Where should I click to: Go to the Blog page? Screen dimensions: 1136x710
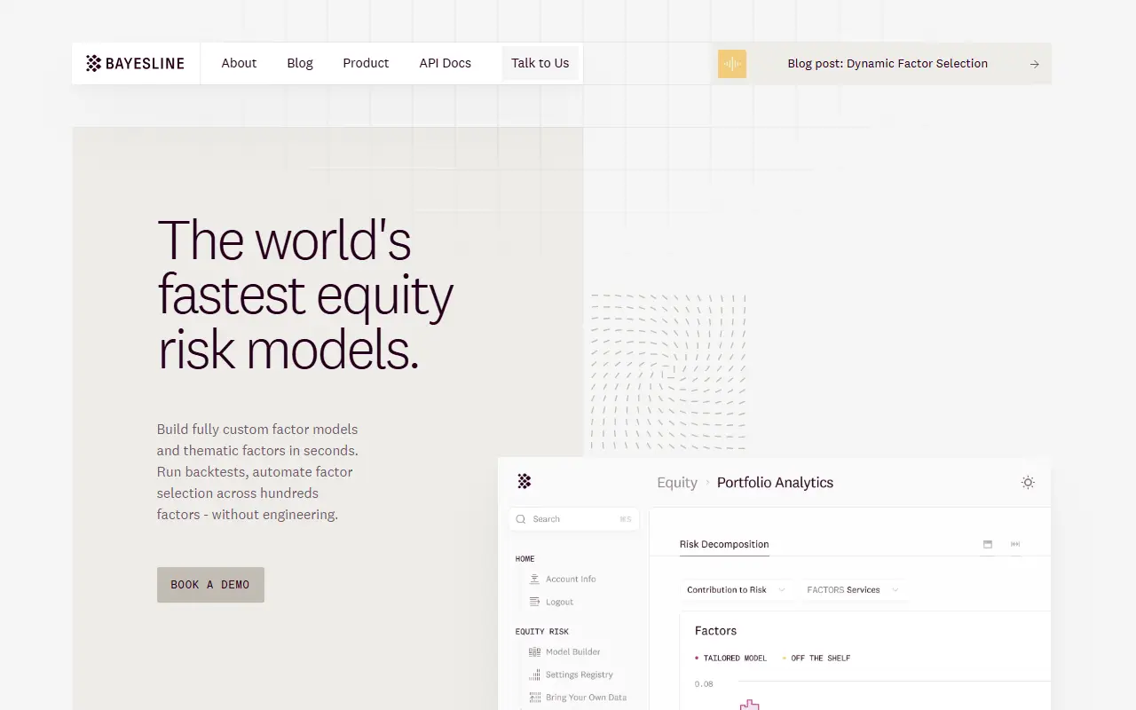(x=300, y=63)
